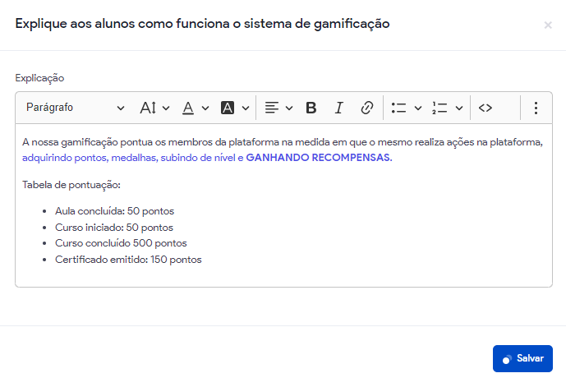Toggle bold text formatting

tap(311, 108)
